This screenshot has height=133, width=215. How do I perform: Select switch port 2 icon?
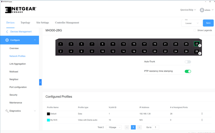tap(60, 51)
